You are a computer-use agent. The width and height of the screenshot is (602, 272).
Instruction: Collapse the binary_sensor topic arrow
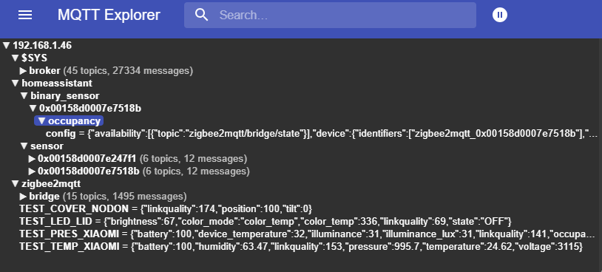[x=24, y=95]
